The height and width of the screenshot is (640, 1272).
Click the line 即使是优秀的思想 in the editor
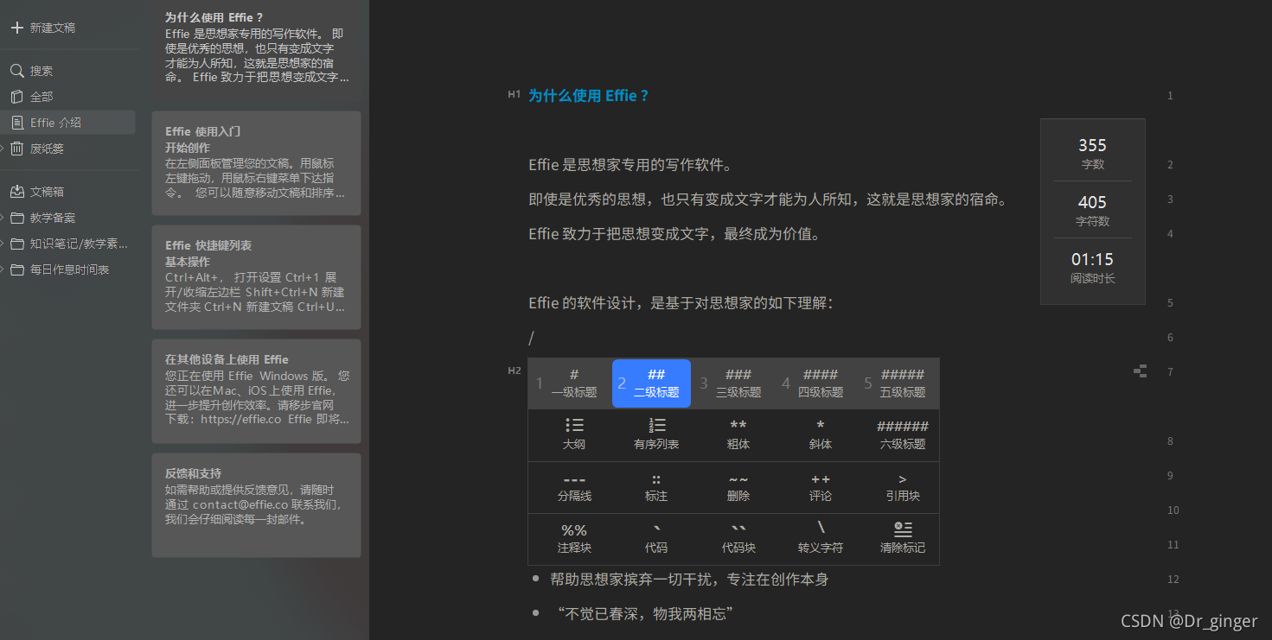769,200
